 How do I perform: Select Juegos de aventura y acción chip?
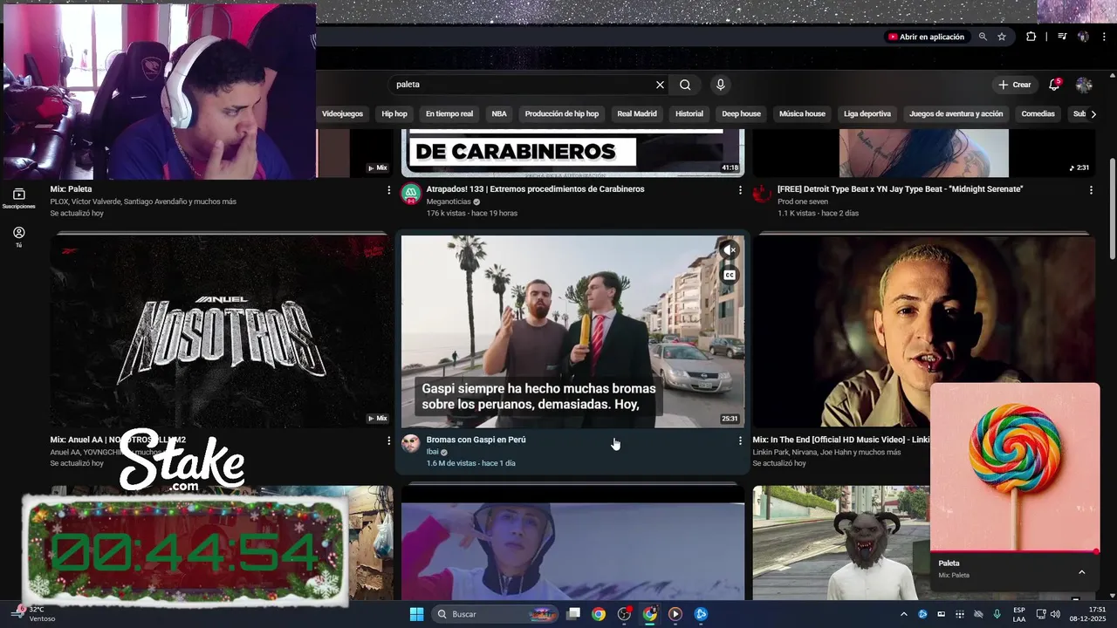click(956, 113)
